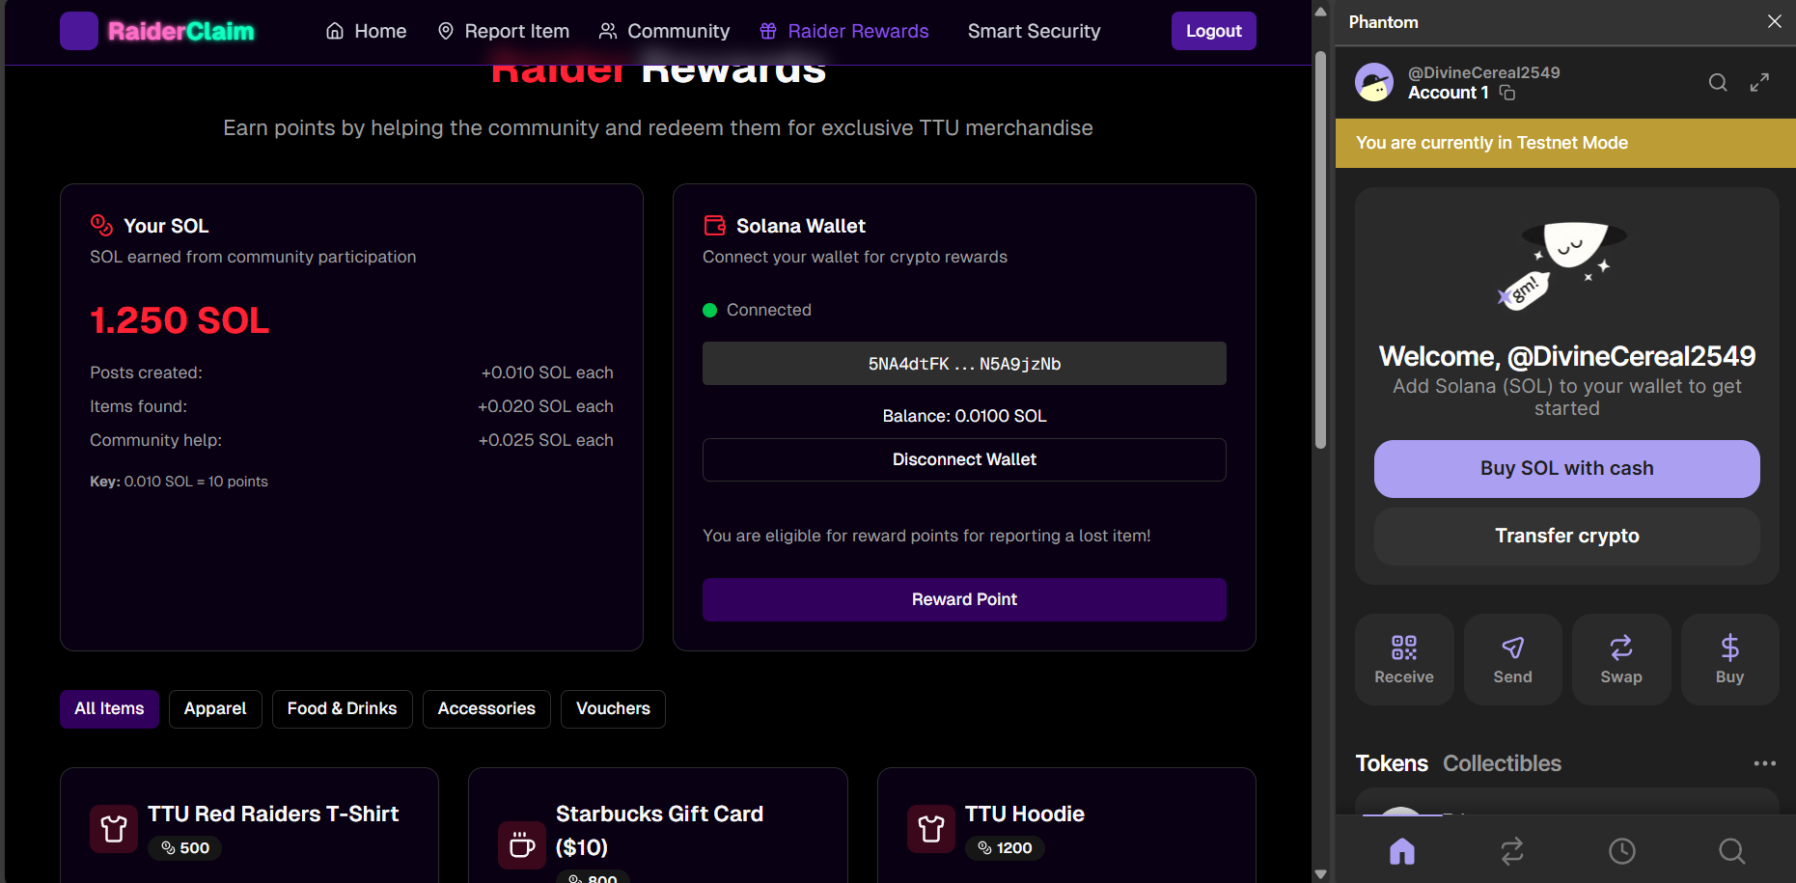
Task: Expand Phantom wallet to full view
Action: tap(1759, 83)
